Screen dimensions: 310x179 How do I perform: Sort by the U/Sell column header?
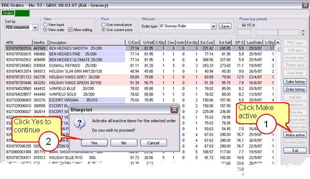147,42
